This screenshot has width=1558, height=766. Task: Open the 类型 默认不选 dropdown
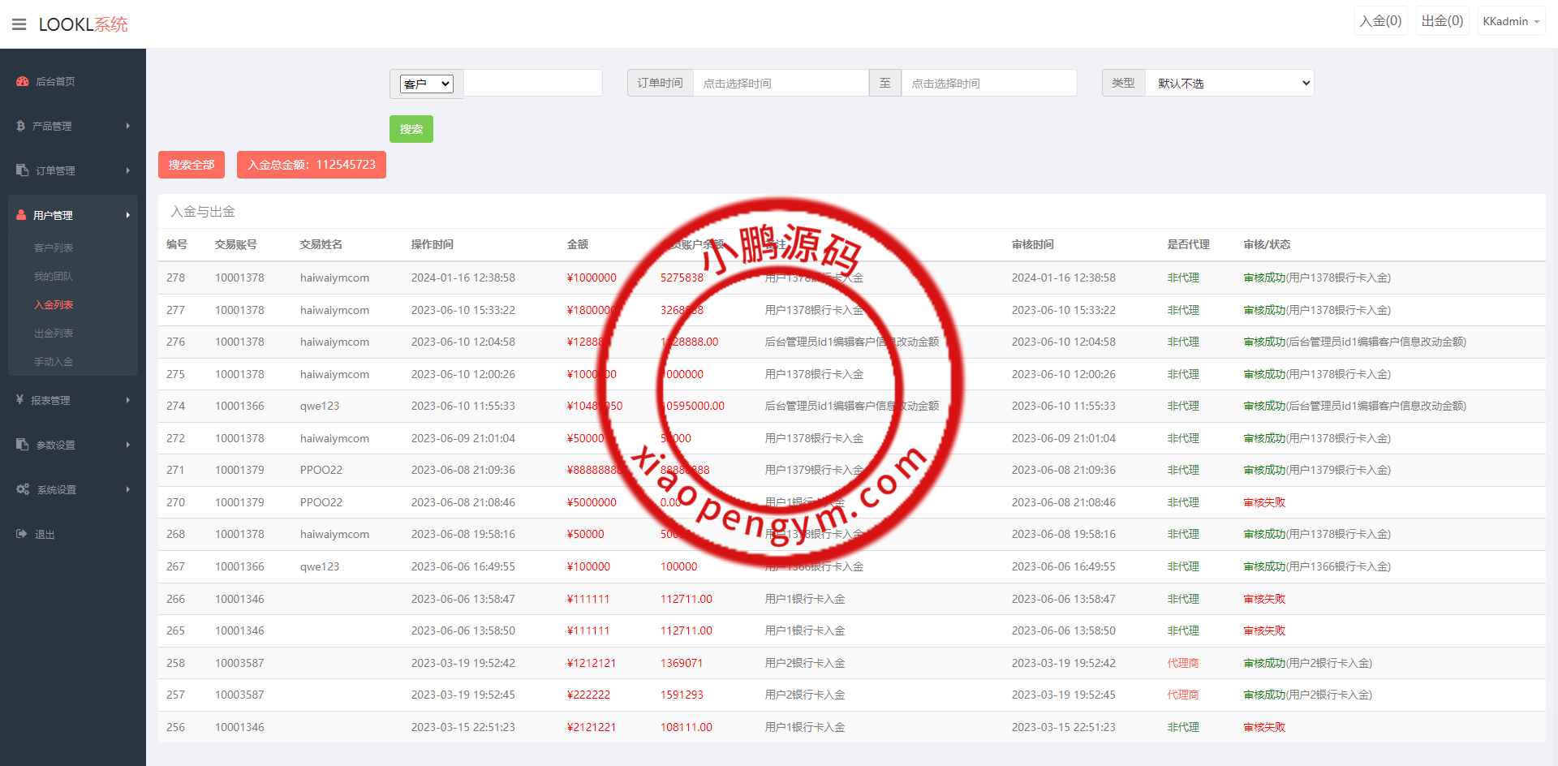[1229, 83]
